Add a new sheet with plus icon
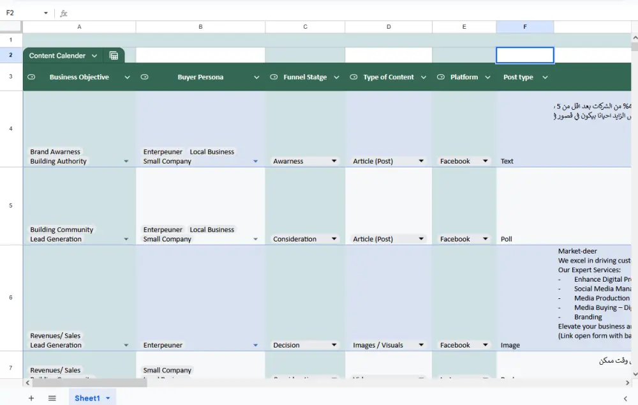 click(31, 398)
